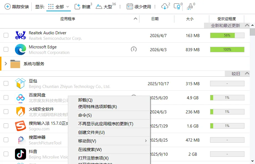Click Microsoft Edge 100% popularity bar
This screenshot has height=164, width=255.
[x=227, y=50]
